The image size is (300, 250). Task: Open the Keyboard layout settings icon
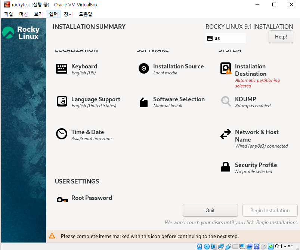(x=62, y=69)
